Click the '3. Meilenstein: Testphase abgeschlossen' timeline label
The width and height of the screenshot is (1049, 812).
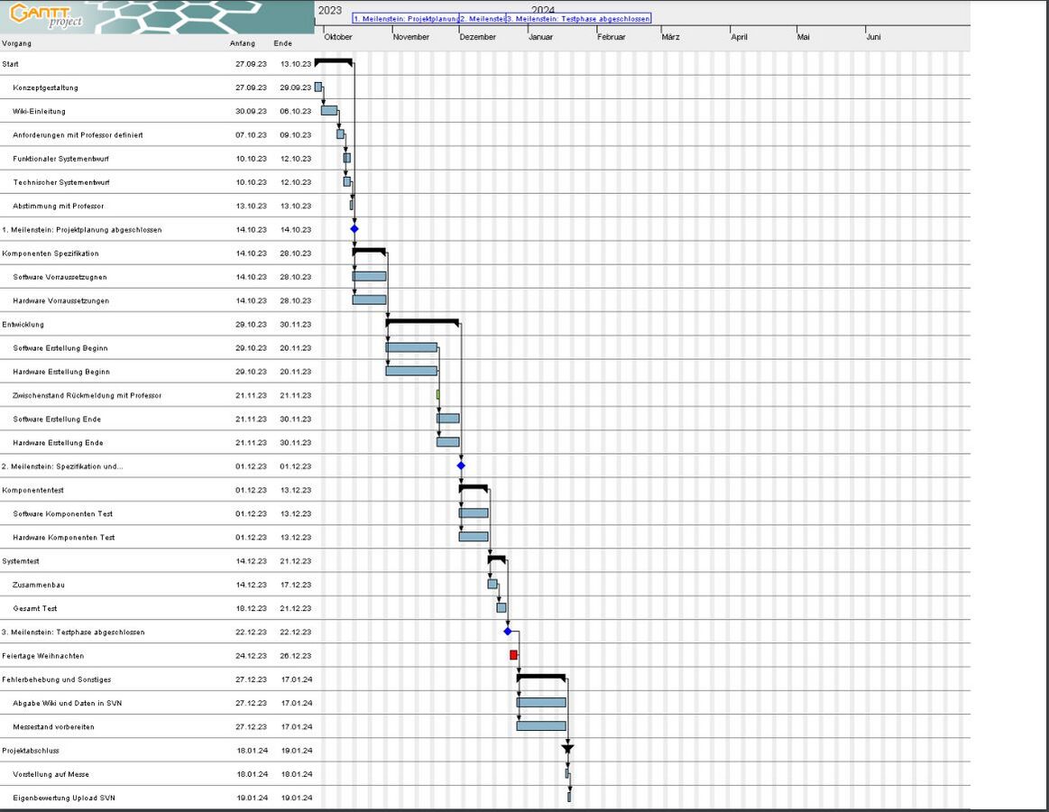click(x=578, y=18)
